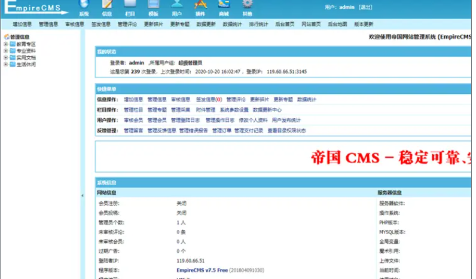The width and height of the screenshot is (476, 279).
Task: Click the 退出 logout link
Action: [x=365, y=7]
